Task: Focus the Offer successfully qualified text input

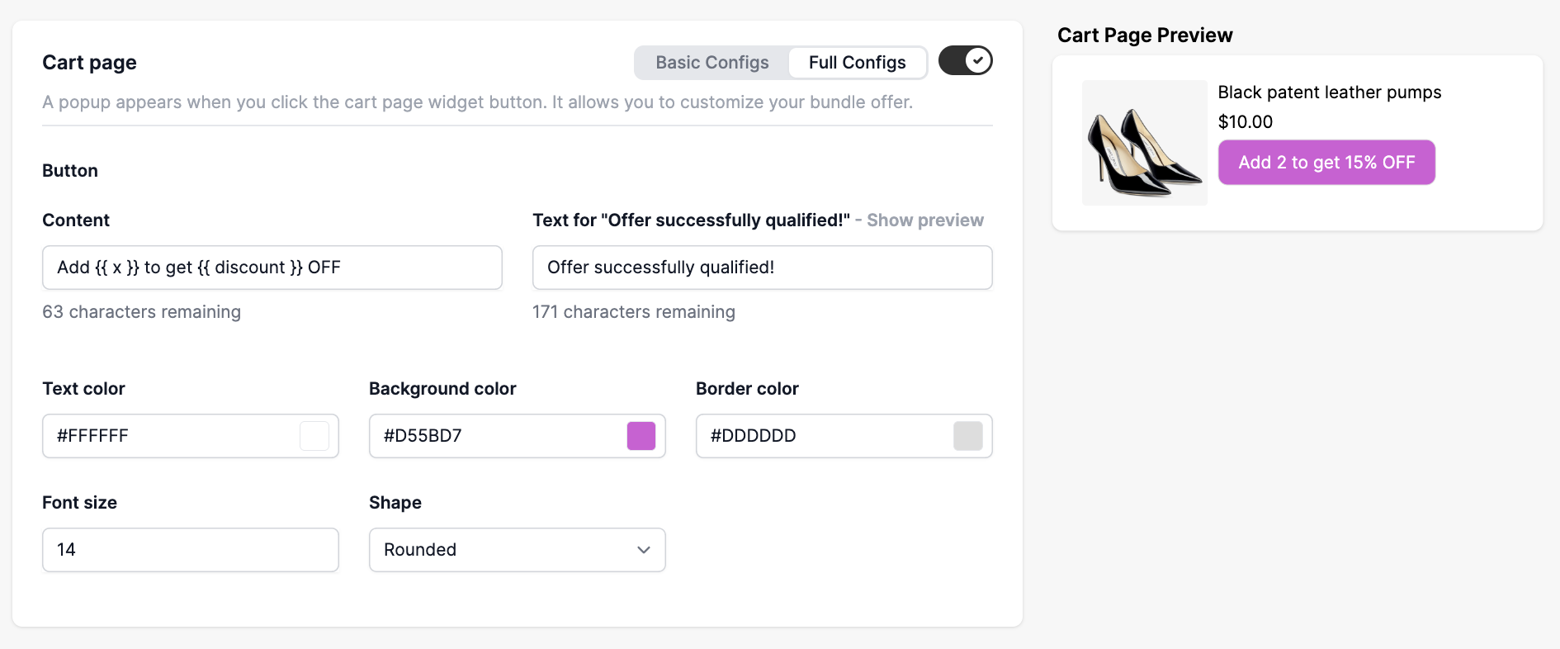Action: click(762, 268)
